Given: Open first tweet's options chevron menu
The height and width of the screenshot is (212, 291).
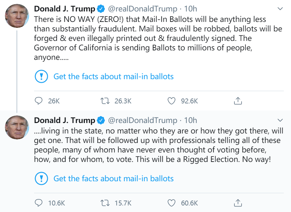Looking at the screenshot, I should pos(280,8).
